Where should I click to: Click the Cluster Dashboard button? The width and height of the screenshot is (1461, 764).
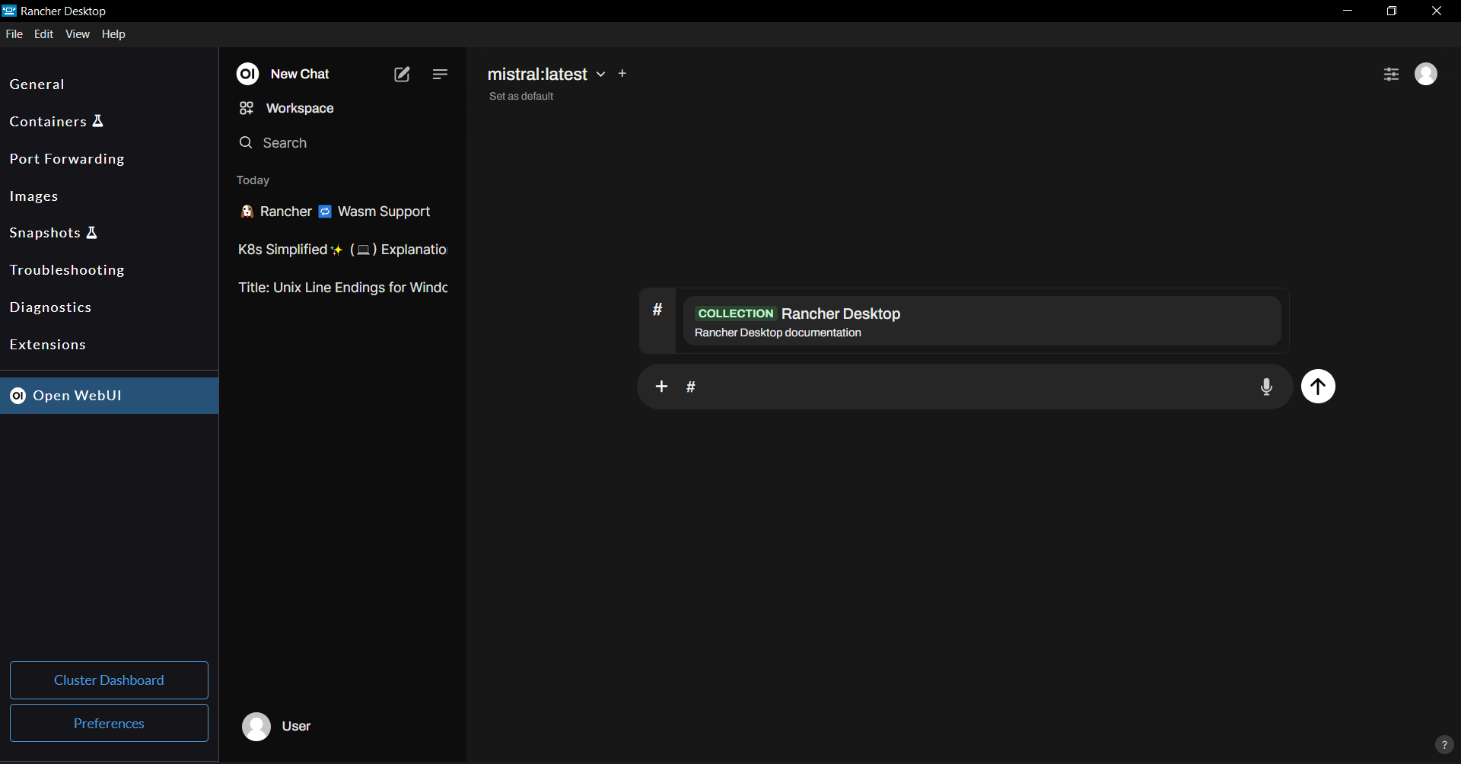point(109,680)
